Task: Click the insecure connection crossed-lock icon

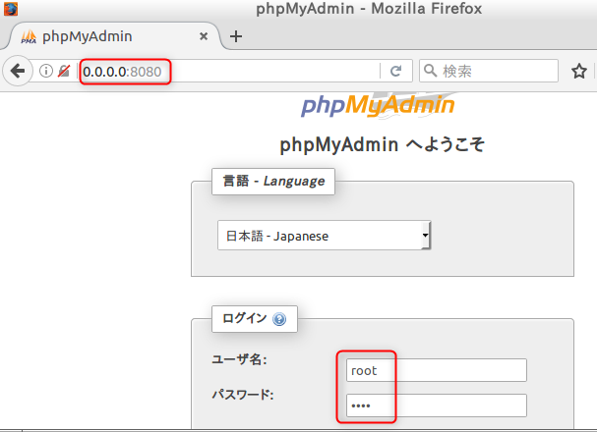Action: click(x=64, y=71)
